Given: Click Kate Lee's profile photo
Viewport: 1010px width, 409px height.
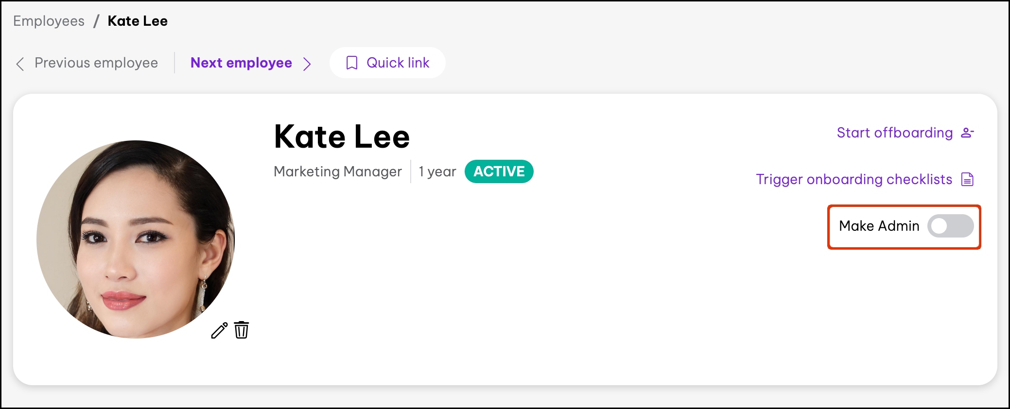Looking at the screenshot, I should [136, 239].
